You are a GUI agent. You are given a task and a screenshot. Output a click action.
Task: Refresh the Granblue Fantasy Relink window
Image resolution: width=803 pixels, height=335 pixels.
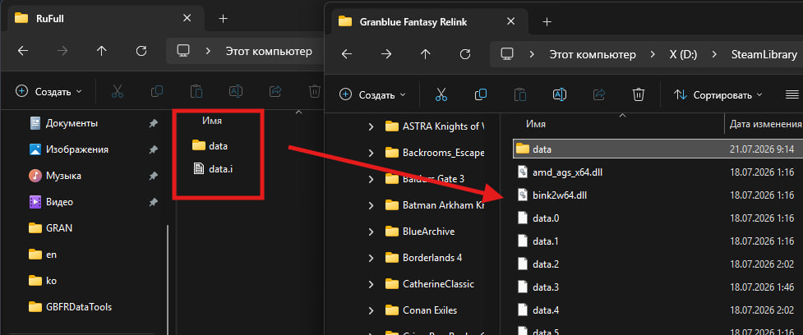point(465,53)
